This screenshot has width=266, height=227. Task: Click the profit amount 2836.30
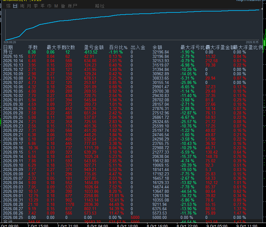coord(91,204)
